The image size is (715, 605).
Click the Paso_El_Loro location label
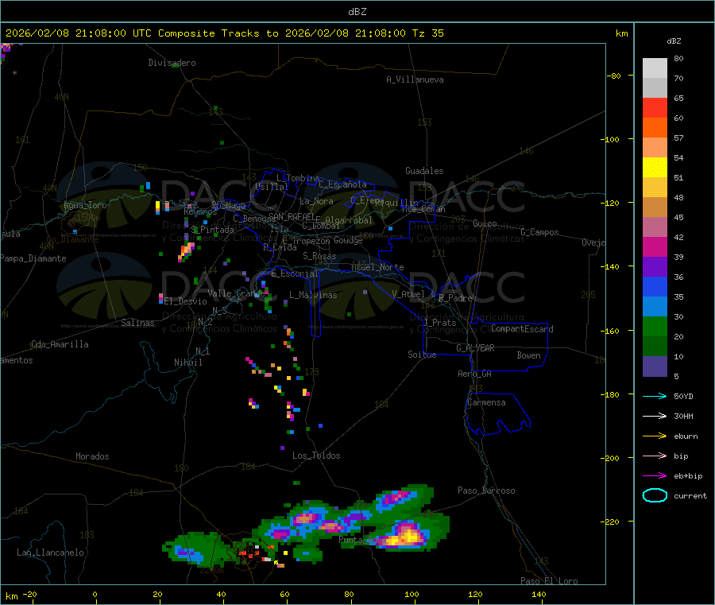[549, 581]
